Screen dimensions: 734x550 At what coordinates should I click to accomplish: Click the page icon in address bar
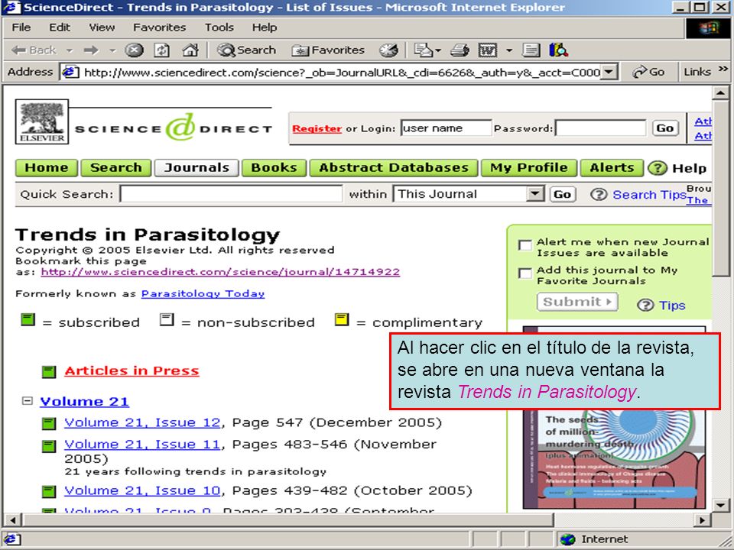[x=70, y=72]
